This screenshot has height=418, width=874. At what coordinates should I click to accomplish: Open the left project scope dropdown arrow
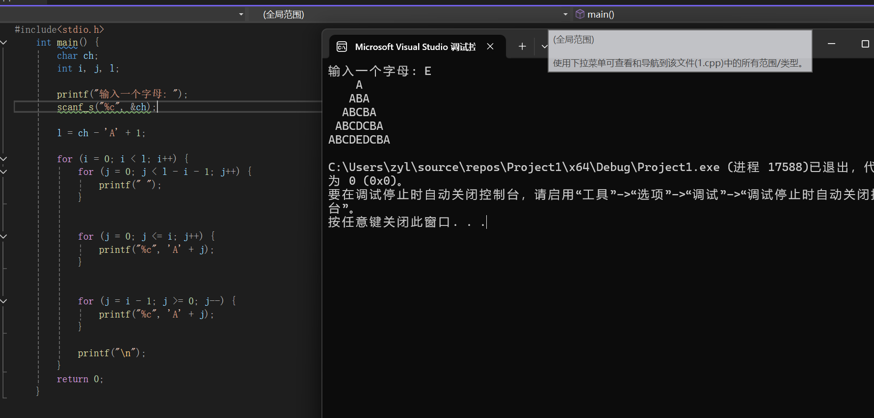pos(241,15)
